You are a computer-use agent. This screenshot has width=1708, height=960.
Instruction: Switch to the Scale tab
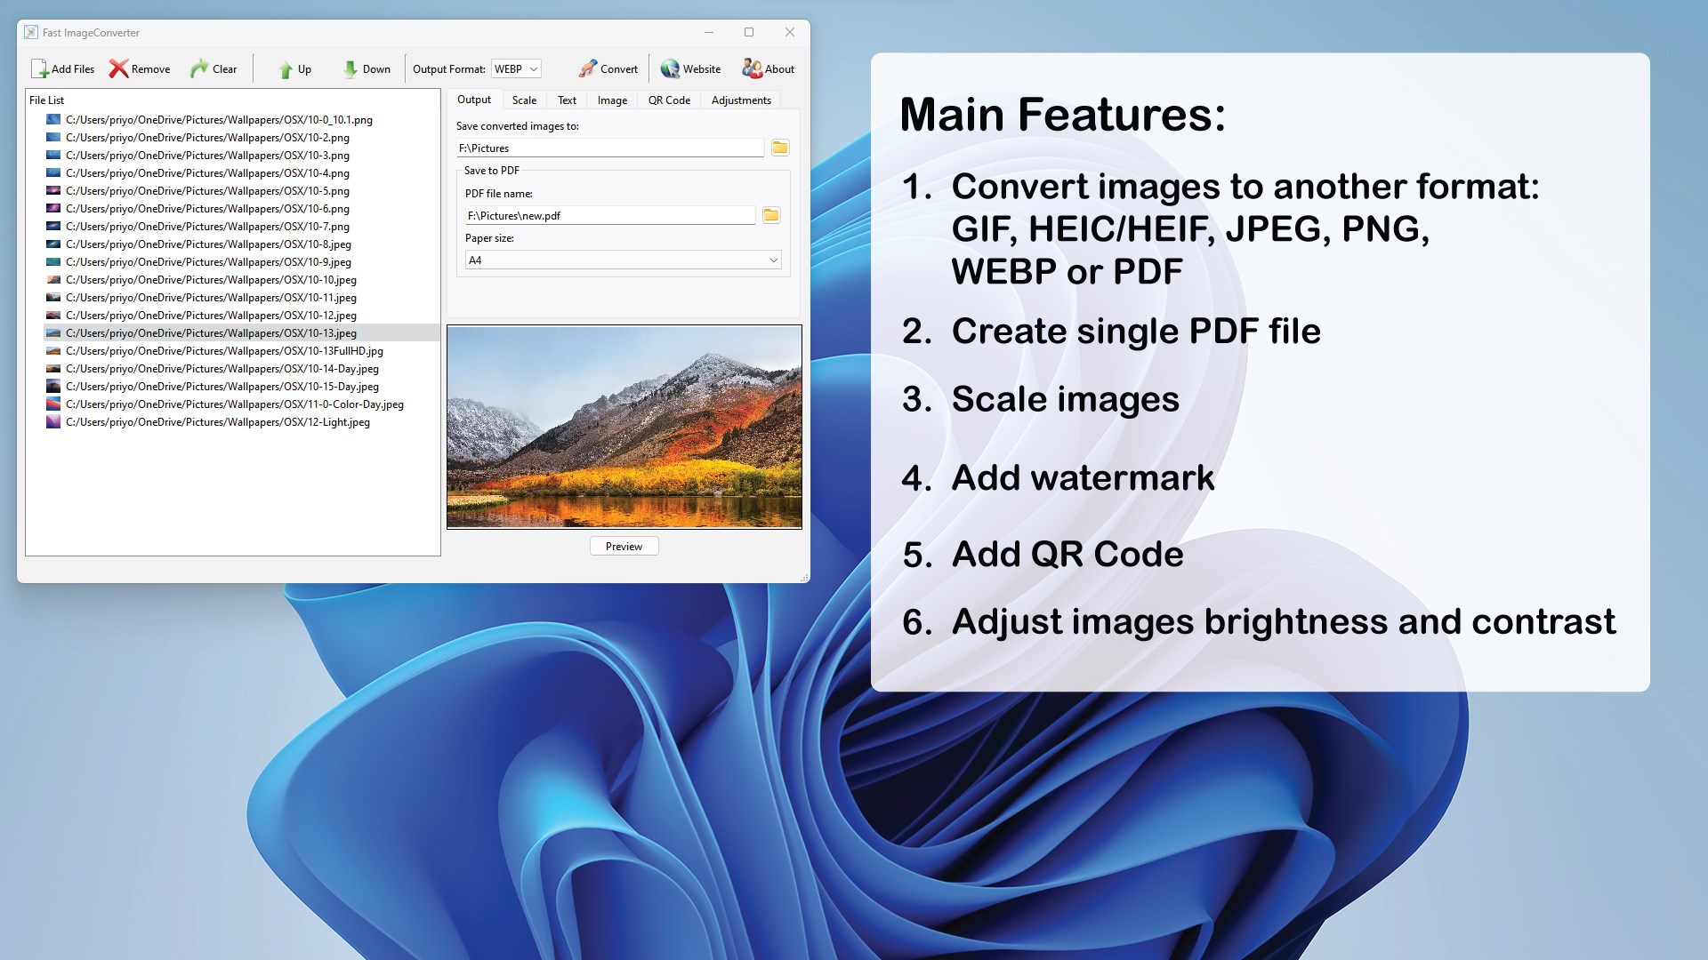524,100
